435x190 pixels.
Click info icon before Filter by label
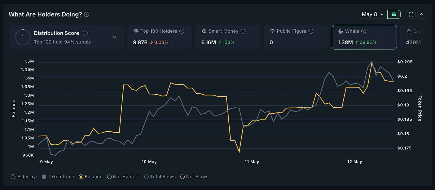13,177
